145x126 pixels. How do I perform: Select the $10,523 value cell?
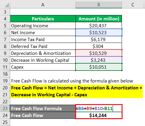(x=99, y=32)
